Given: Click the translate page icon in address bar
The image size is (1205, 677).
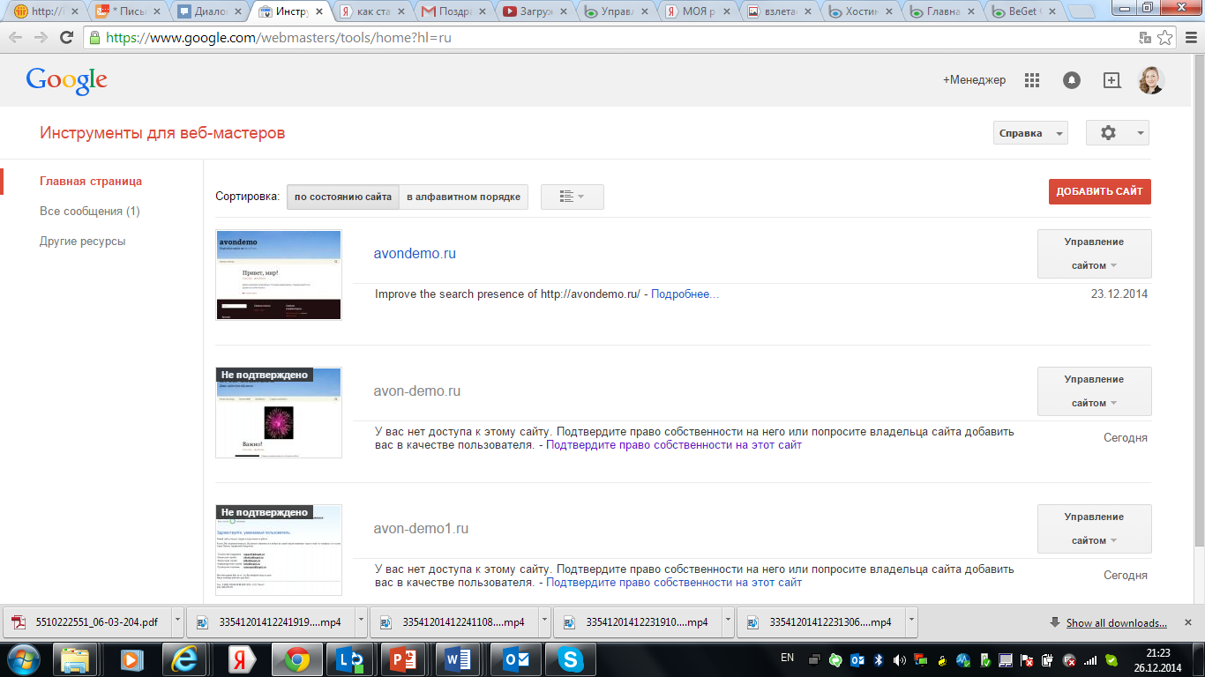Looking at the screenshot, I should tap(1145, 38).
